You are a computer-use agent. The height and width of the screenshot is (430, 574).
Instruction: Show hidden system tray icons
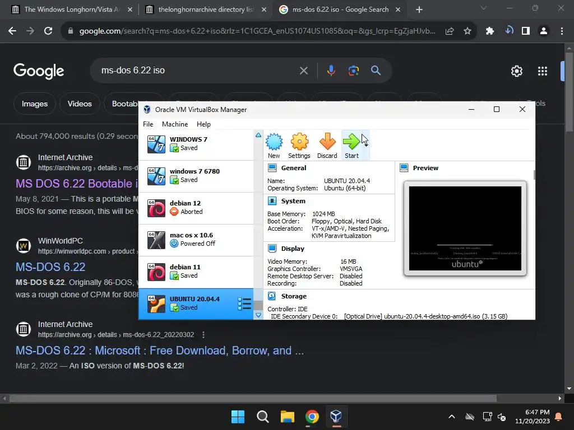pos(452,417)
